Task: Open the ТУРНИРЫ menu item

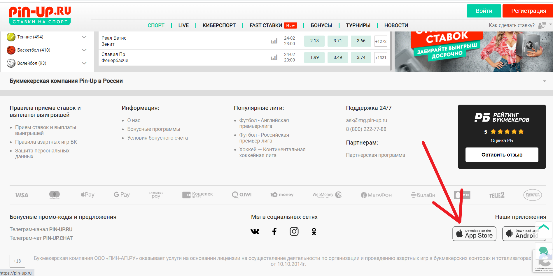Action: [x=358, y=25]
